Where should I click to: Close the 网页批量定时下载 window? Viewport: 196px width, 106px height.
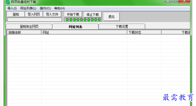tap(184, 1)
